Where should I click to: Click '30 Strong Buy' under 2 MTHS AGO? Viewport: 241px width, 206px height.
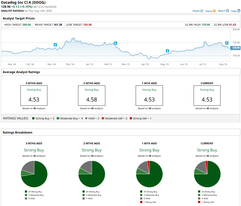[x=91, y=192]
